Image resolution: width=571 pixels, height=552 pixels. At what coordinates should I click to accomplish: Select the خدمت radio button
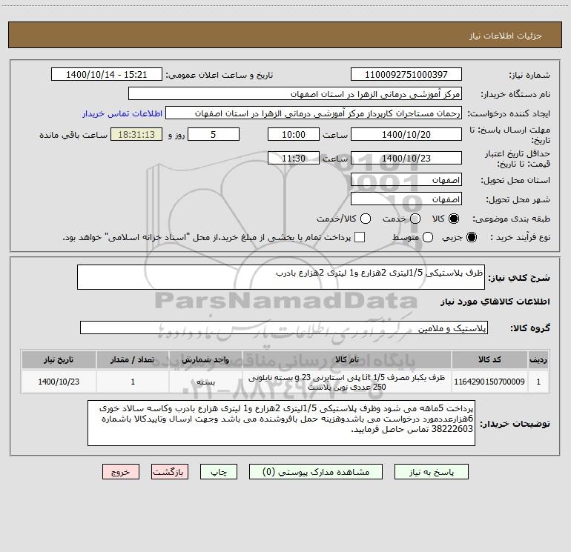click(415, 219)
